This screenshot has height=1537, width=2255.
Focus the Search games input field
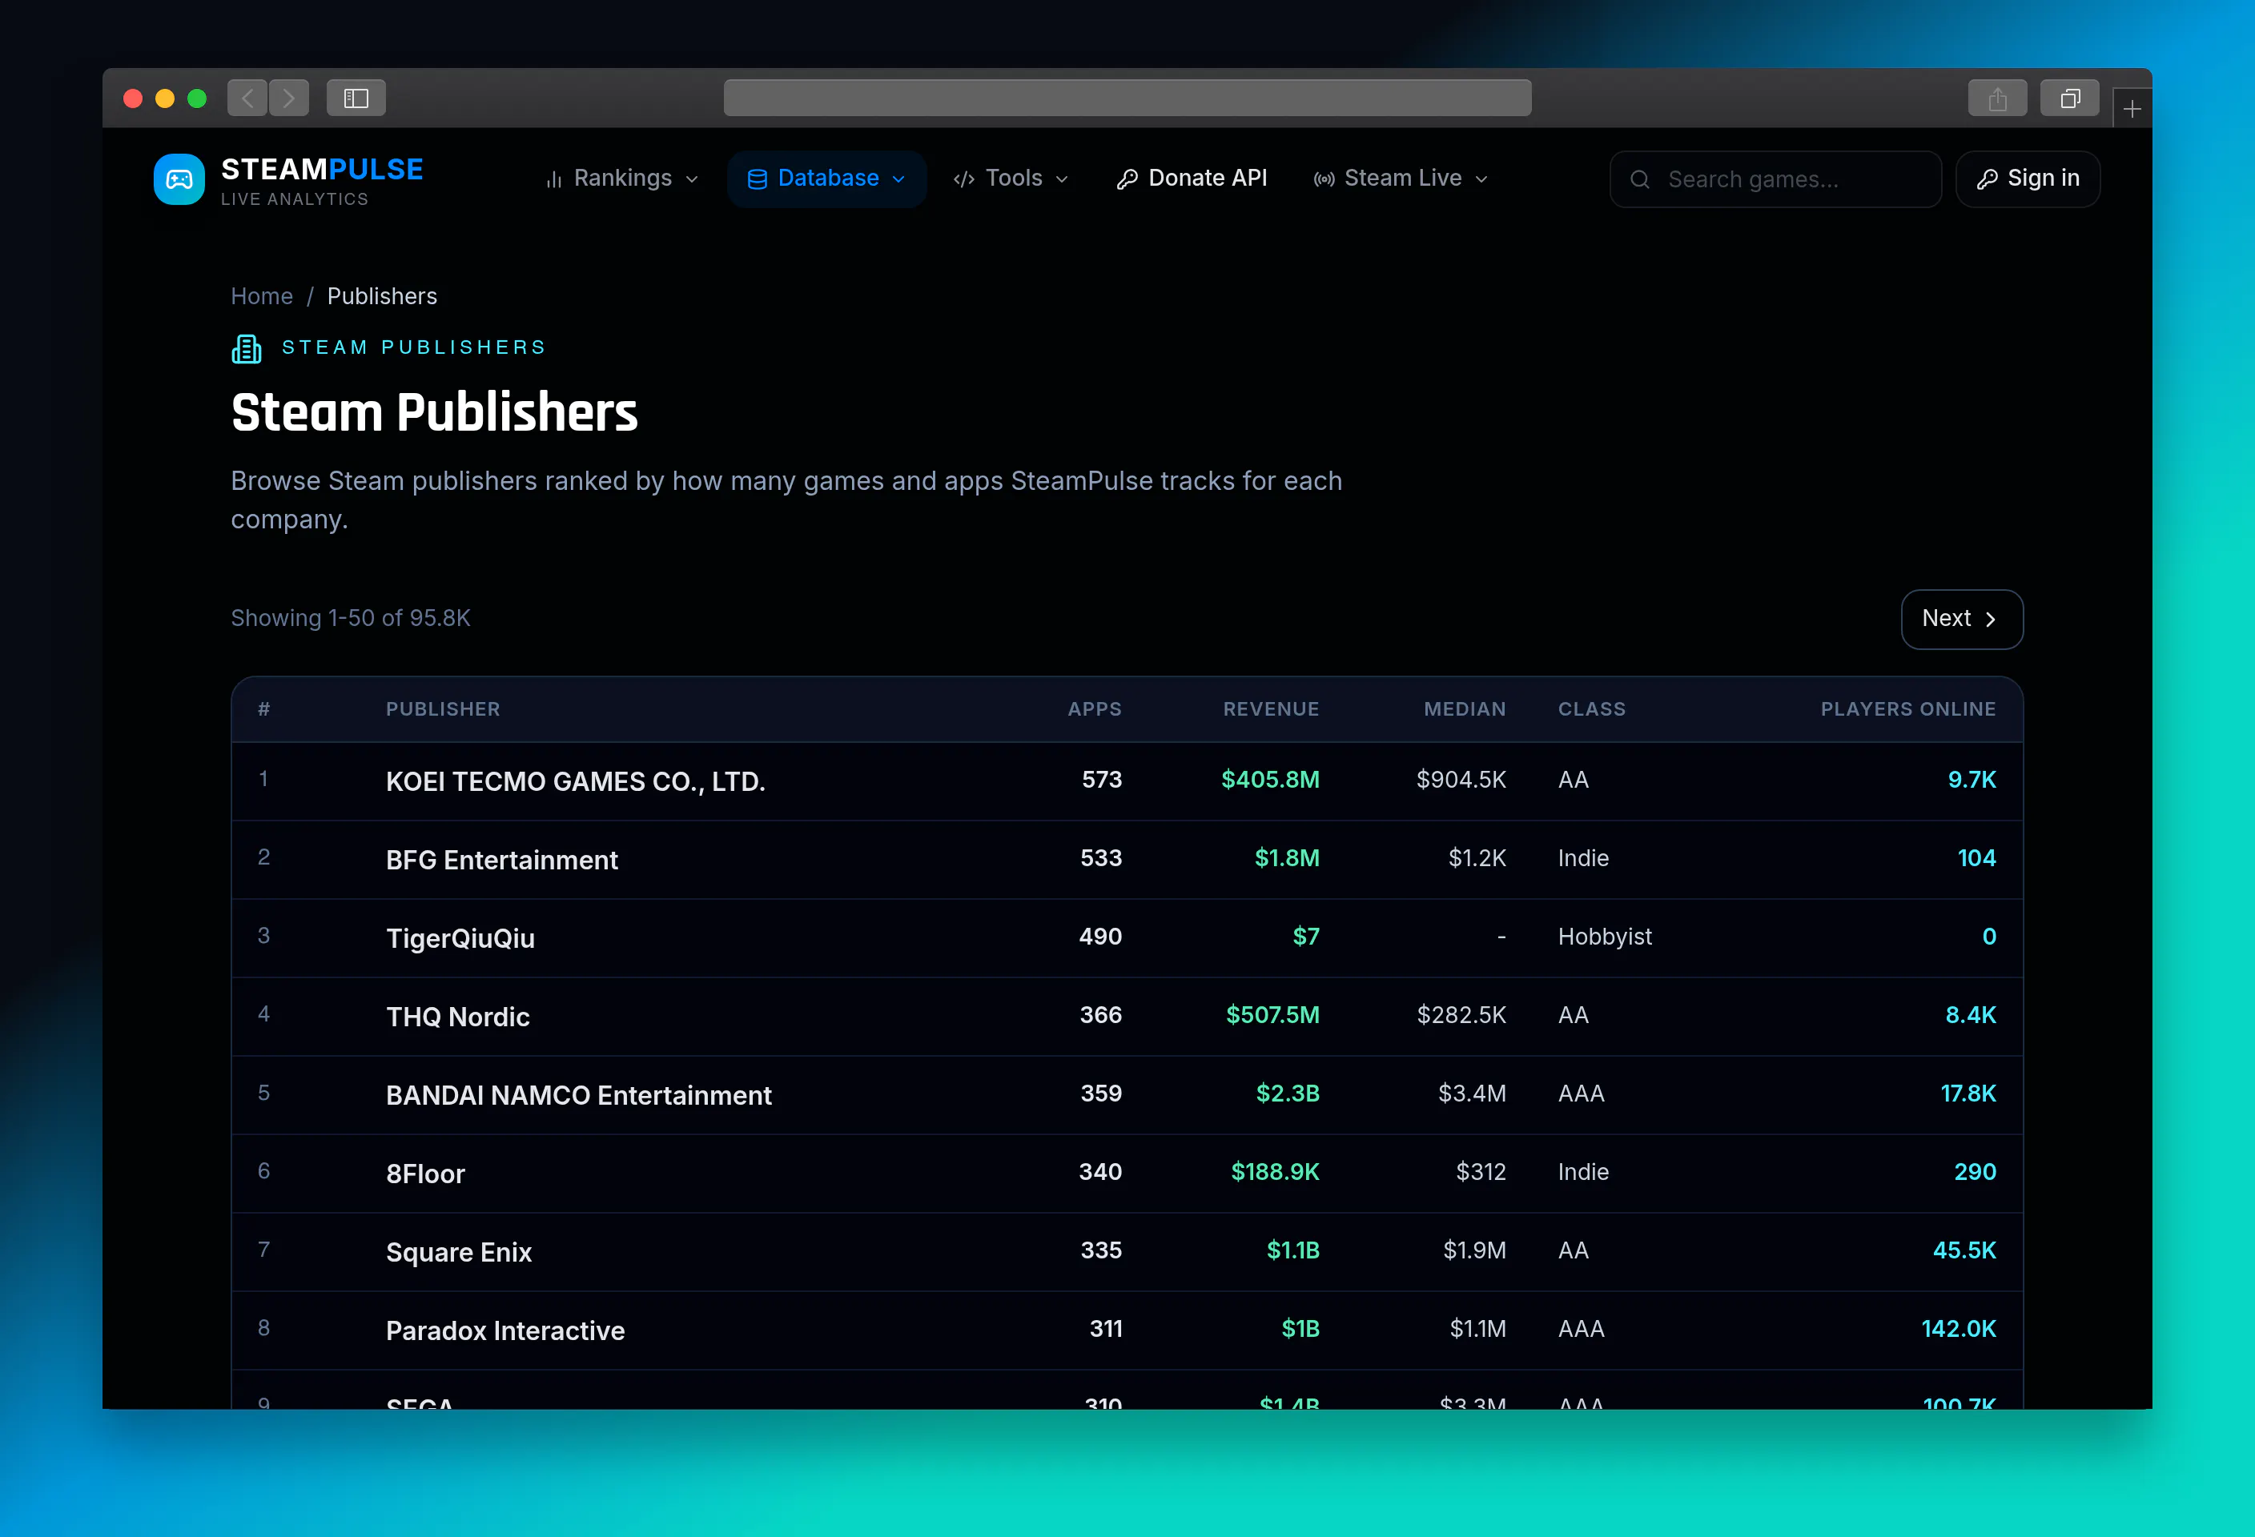[x=1775, y=179]
